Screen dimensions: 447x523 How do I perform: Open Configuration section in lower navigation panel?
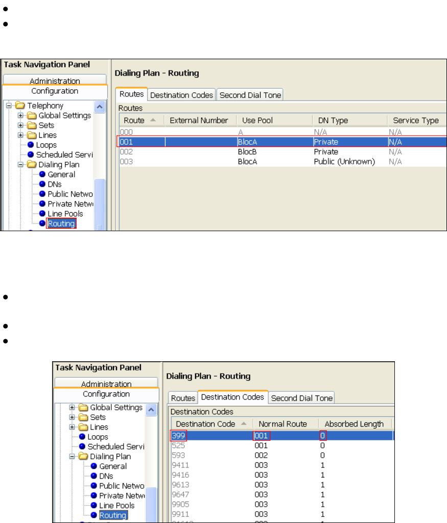coord(106,394)
